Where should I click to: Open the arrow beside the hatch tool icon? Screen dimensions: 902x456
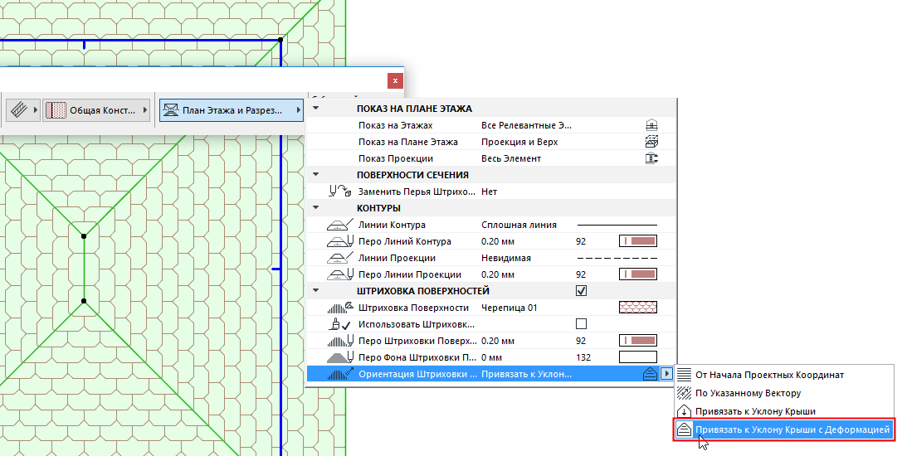(35, 109)
